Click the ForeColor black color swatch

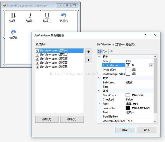128,108
